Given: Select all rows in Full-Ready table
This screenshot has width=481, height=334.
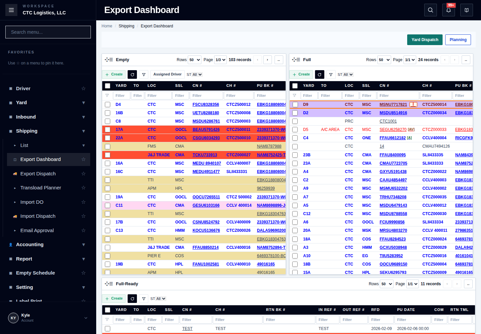Looking at the screenshot, I should (x=108, y=310).
